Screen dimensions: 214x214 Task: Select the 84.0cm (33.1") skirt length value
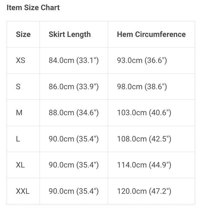(x=74, y=60)
